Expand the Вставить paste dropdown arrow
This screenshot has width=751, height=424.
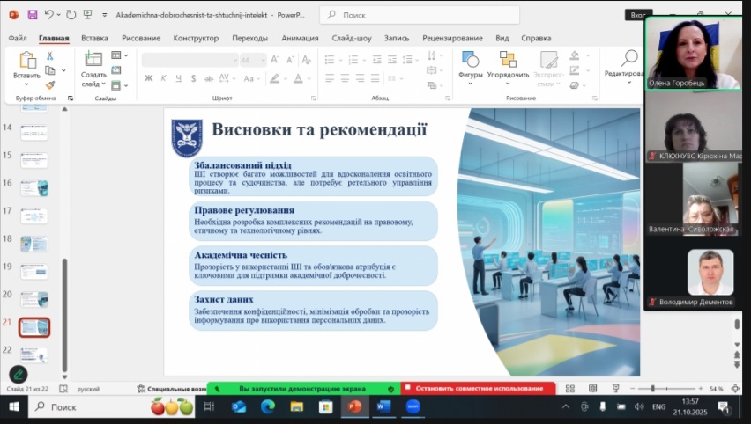pos(26,85)
